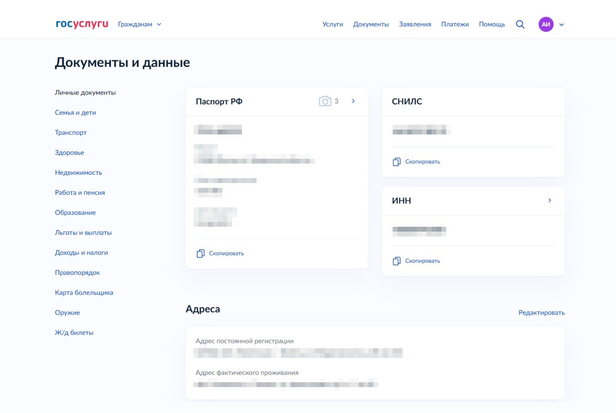Open Помощь in top menu
The width and height of the screenshot is (616, 413).
coord(492,24)
